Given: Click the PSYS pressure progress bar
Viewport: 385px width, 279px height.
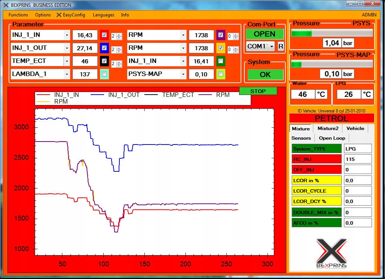Looking at the screenshot, I should pos(332,33).
